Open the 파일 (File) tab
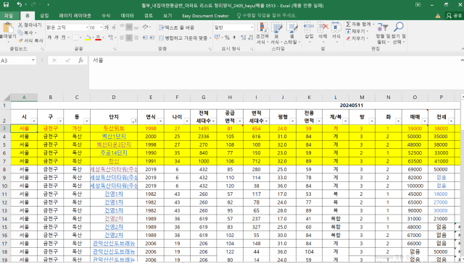The image size is (464, 263). 9,16
